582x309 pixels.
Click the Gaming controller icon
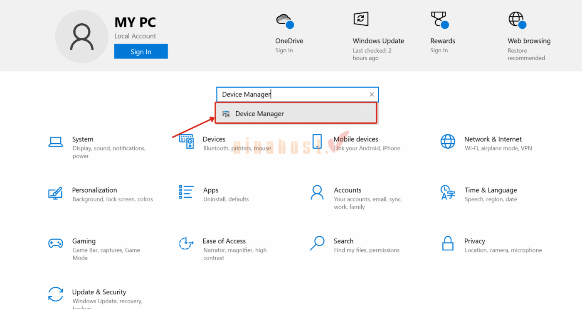[x=56, y=243]
